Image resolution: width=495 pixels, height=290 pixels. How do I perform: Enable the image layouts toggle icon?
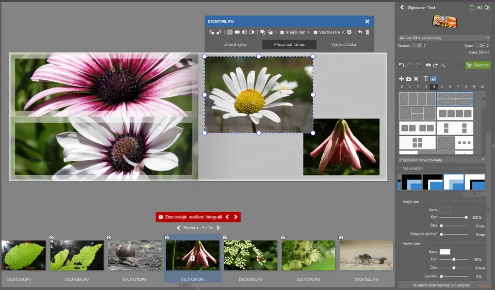pos(433,79)
